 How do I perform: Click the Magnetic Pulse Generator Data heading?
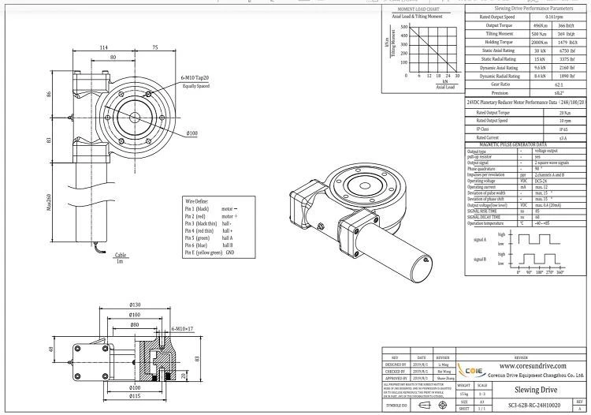[x=507, y=145]
